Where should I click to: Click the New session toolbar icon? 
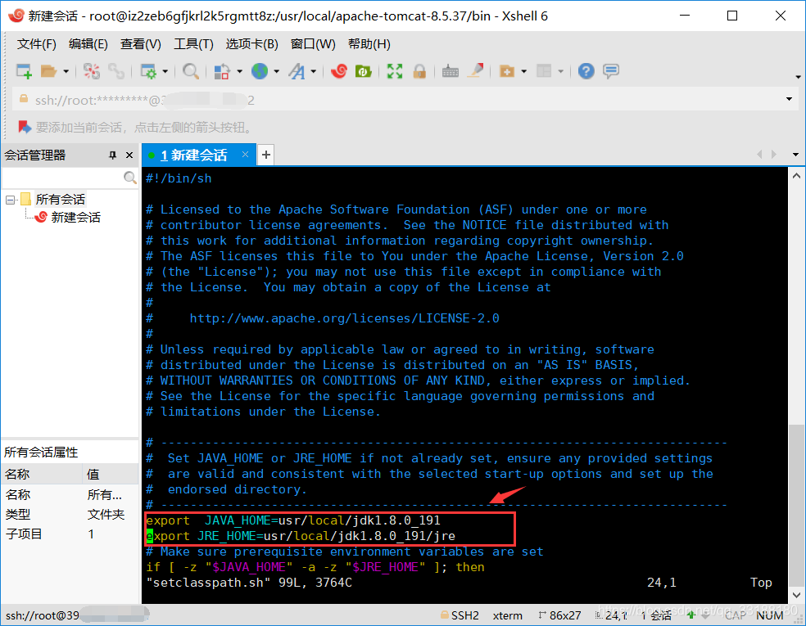[x=24, y=71]
